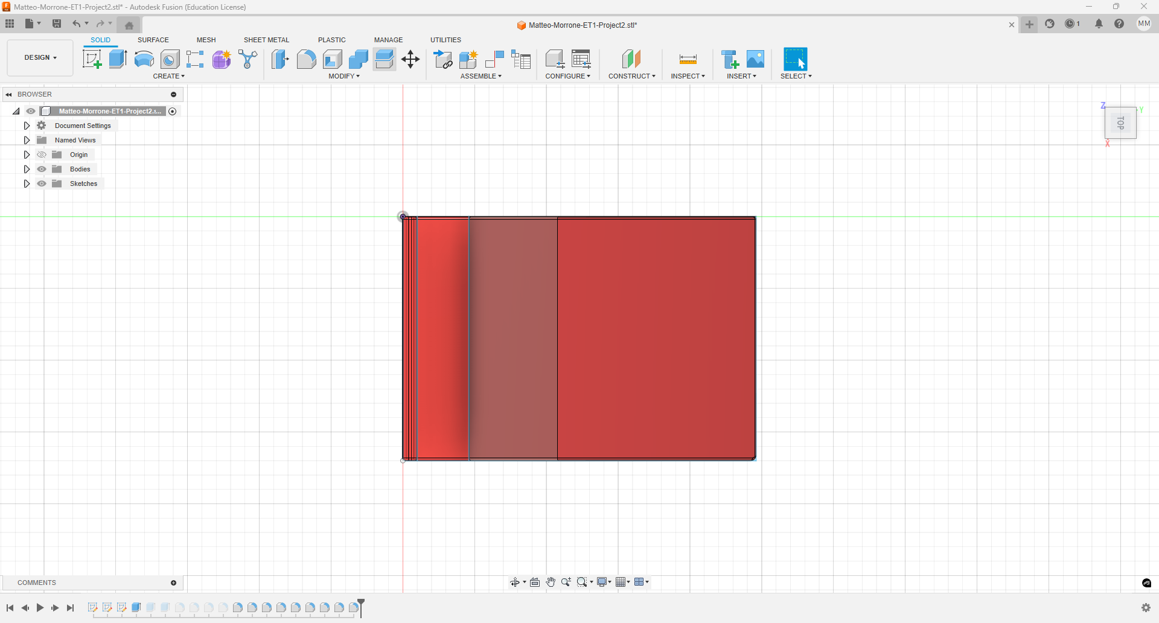Switch to the SURFACE tab
1159x623 pixels.
coord(153,40)
